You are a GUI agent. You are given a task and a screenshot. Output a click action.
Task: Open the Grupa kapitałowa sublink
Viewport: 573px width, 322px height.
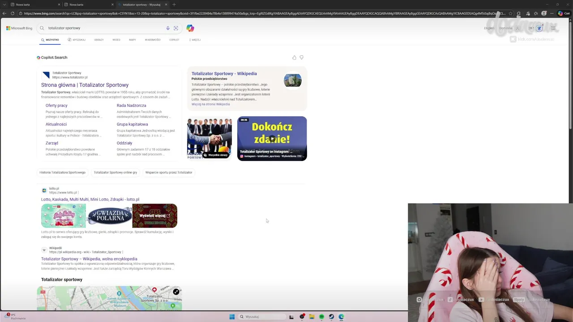(132, 124)
